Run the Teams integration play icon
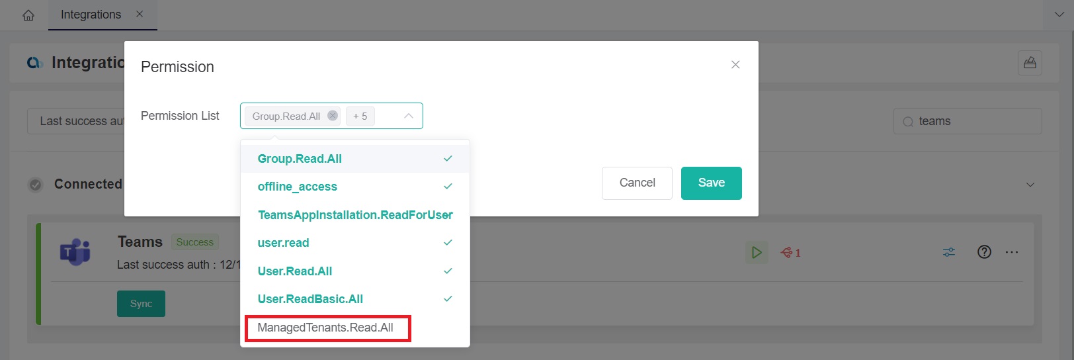This screenshot has width=1074, height=360. (x=757, y=252)
